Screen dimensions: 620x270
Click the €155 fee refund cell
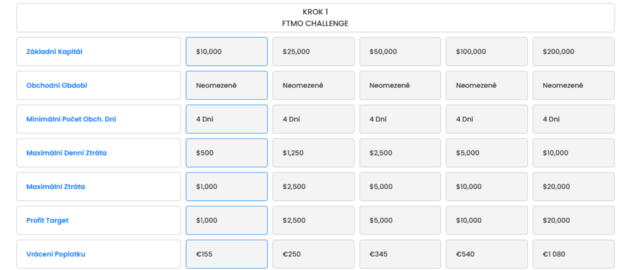[226, 254]
